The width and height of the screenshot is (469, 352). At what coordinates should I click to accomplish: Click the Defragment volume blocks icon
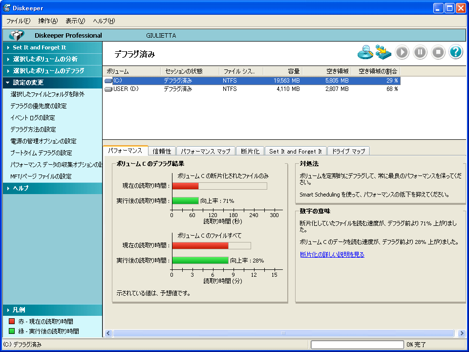click(x=383, y=52)
